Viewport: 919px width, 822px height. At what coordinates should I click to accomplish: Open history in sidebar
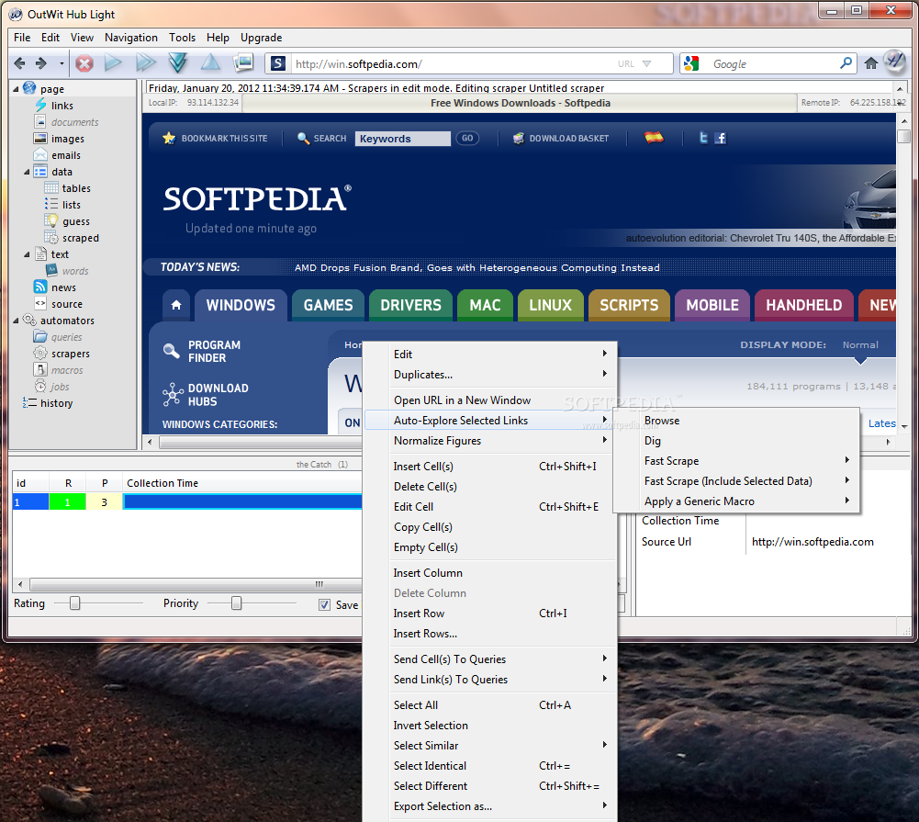point(56,403)
